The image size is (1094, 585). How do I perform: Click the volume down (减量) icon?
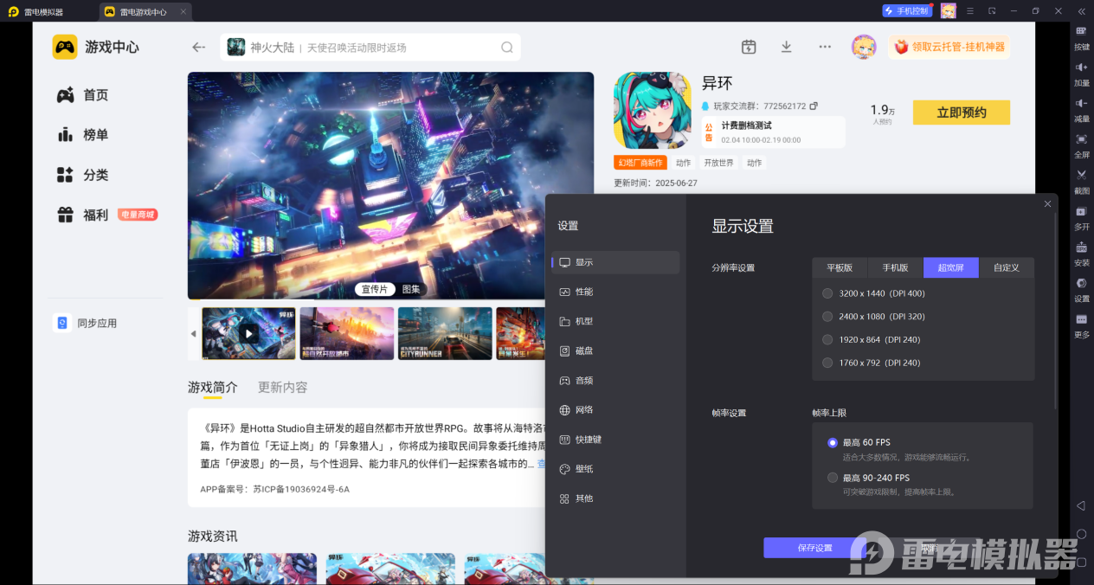pos(1081,104)
